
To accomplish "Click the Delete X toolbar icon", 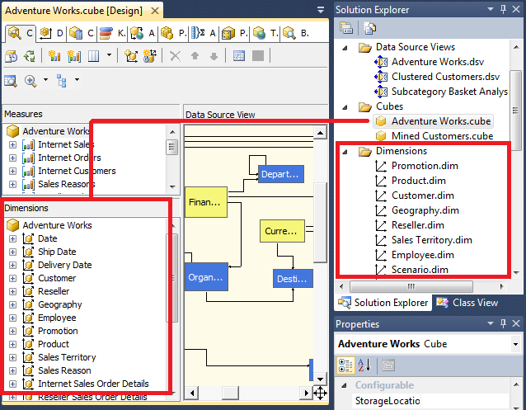I will pos(175,56).
